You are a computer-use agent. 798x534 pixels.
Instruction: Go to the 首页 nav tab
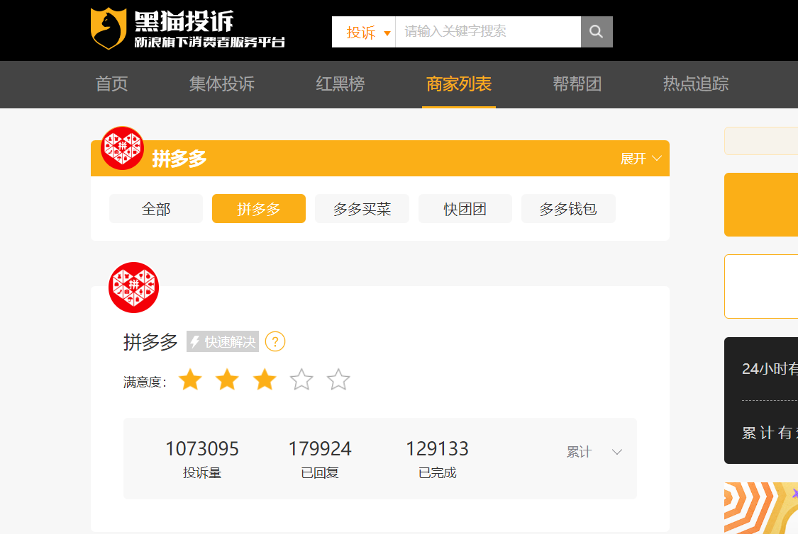111,84
